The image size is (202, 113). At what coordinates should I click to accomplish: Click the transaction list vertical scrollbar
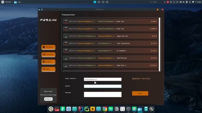[159, 44]
